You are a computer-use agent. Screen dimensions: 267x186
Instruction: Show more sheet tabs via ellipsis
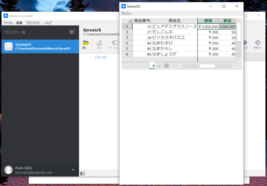(x=159, y=66)
